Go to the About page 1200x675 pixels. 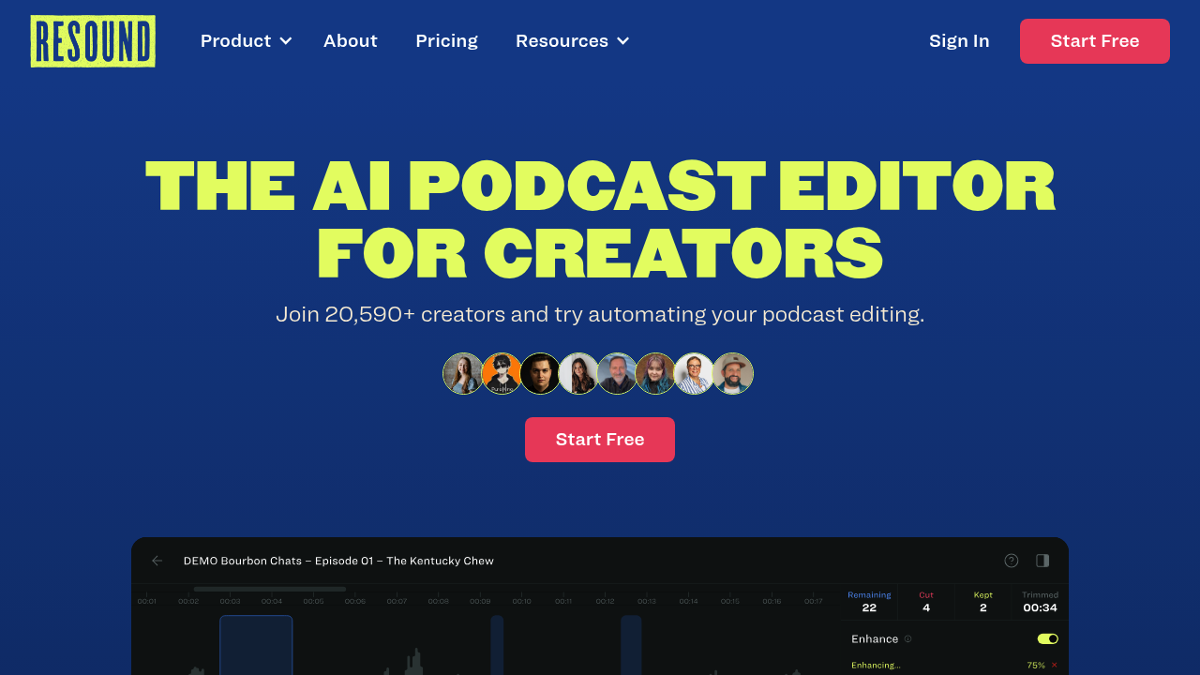(351, 41)
